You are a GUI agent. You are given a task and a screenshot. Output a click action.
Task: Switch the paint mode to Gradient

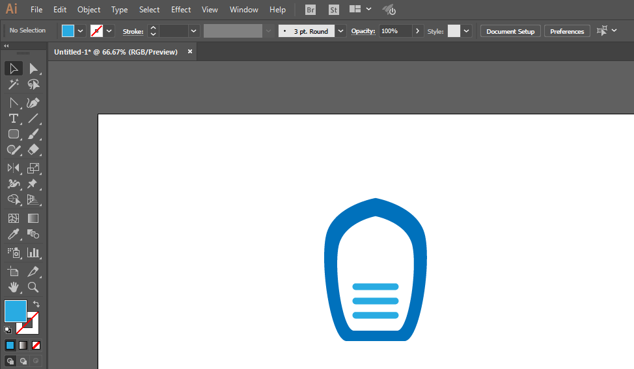point(23,346)
